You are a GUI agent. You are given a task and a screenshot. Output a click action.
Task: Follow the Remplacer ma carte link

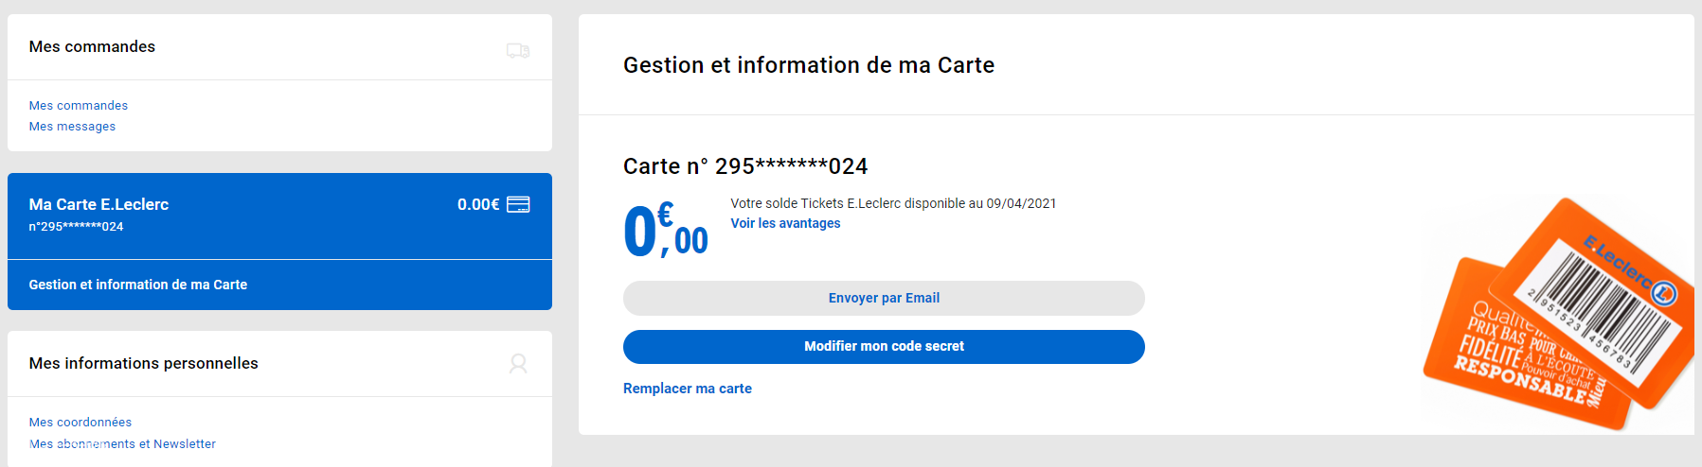(688, 389)
